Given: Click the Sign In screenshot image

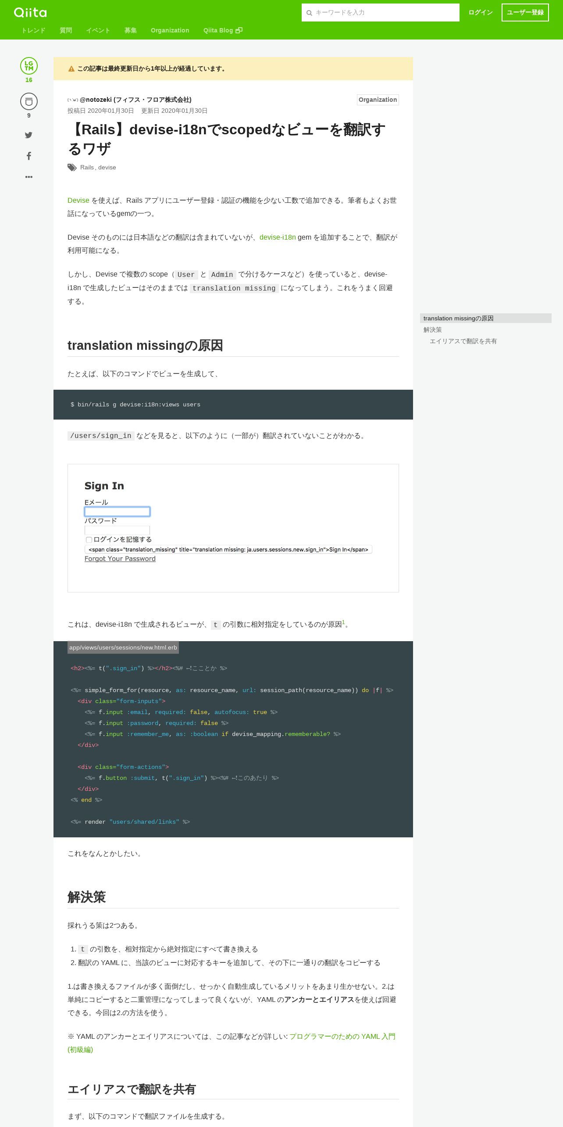Looking at the screenshot, I should point(233,528).
